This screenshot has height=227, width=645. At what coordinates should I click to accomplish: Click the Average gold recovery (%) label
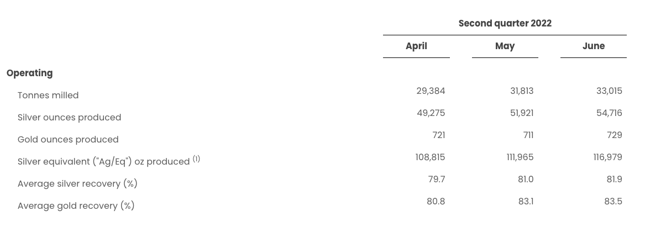(x=76, y=205)
